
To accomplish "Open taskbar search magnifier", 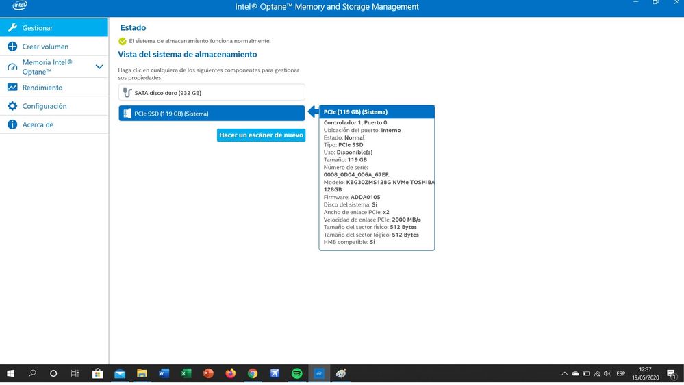I will [x=32, y=373].
